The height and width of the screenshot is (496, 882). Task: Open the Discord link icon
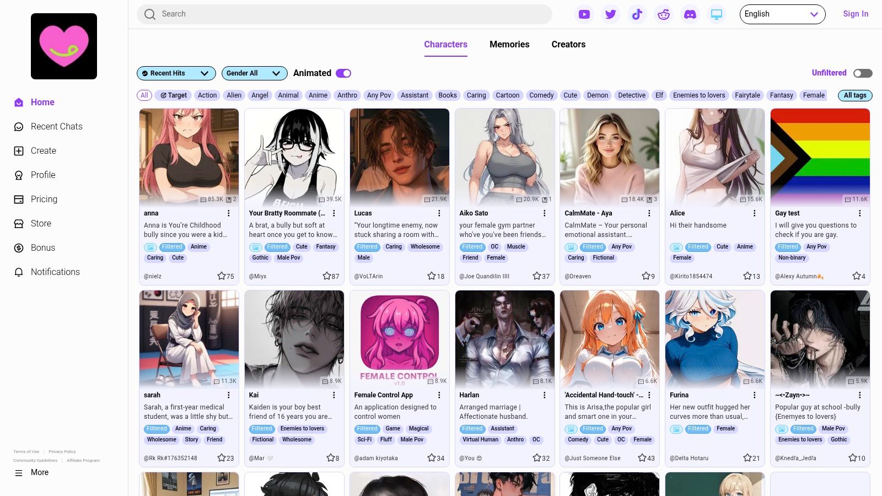(x=690, y=14)
